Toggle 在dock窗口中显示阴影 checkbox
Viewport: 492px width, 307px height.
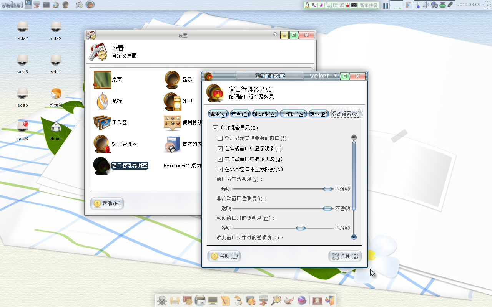tap(220, 169)
